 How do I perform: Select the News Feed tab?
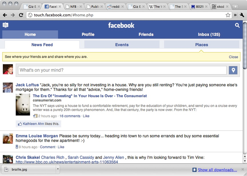coord(42,45)
